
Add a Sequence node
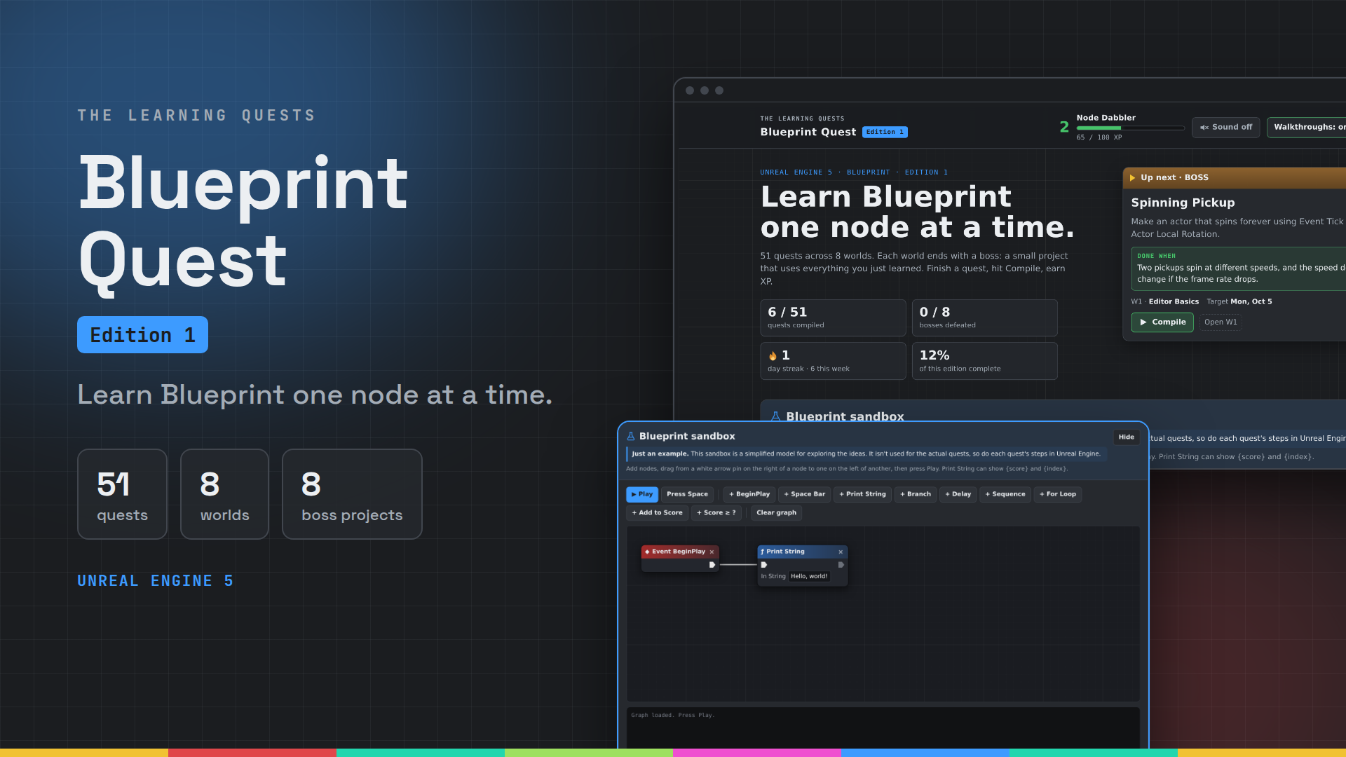coord(1005,494)
